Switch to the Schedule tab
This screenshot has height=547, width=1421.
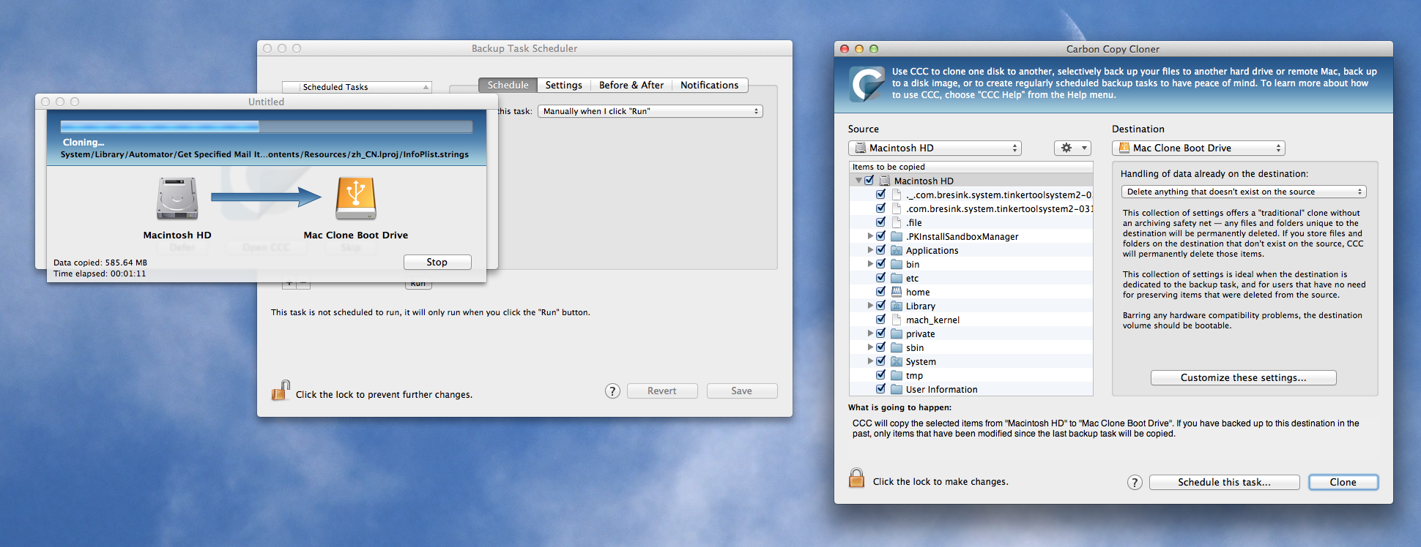click(x=508, y=85)
